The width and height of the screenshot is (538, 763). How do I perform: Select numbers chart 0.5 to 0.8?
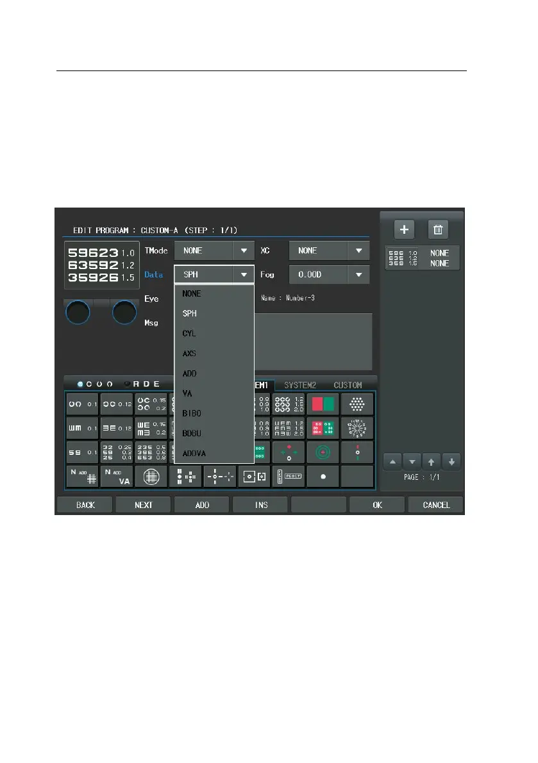tap(151, 452)
